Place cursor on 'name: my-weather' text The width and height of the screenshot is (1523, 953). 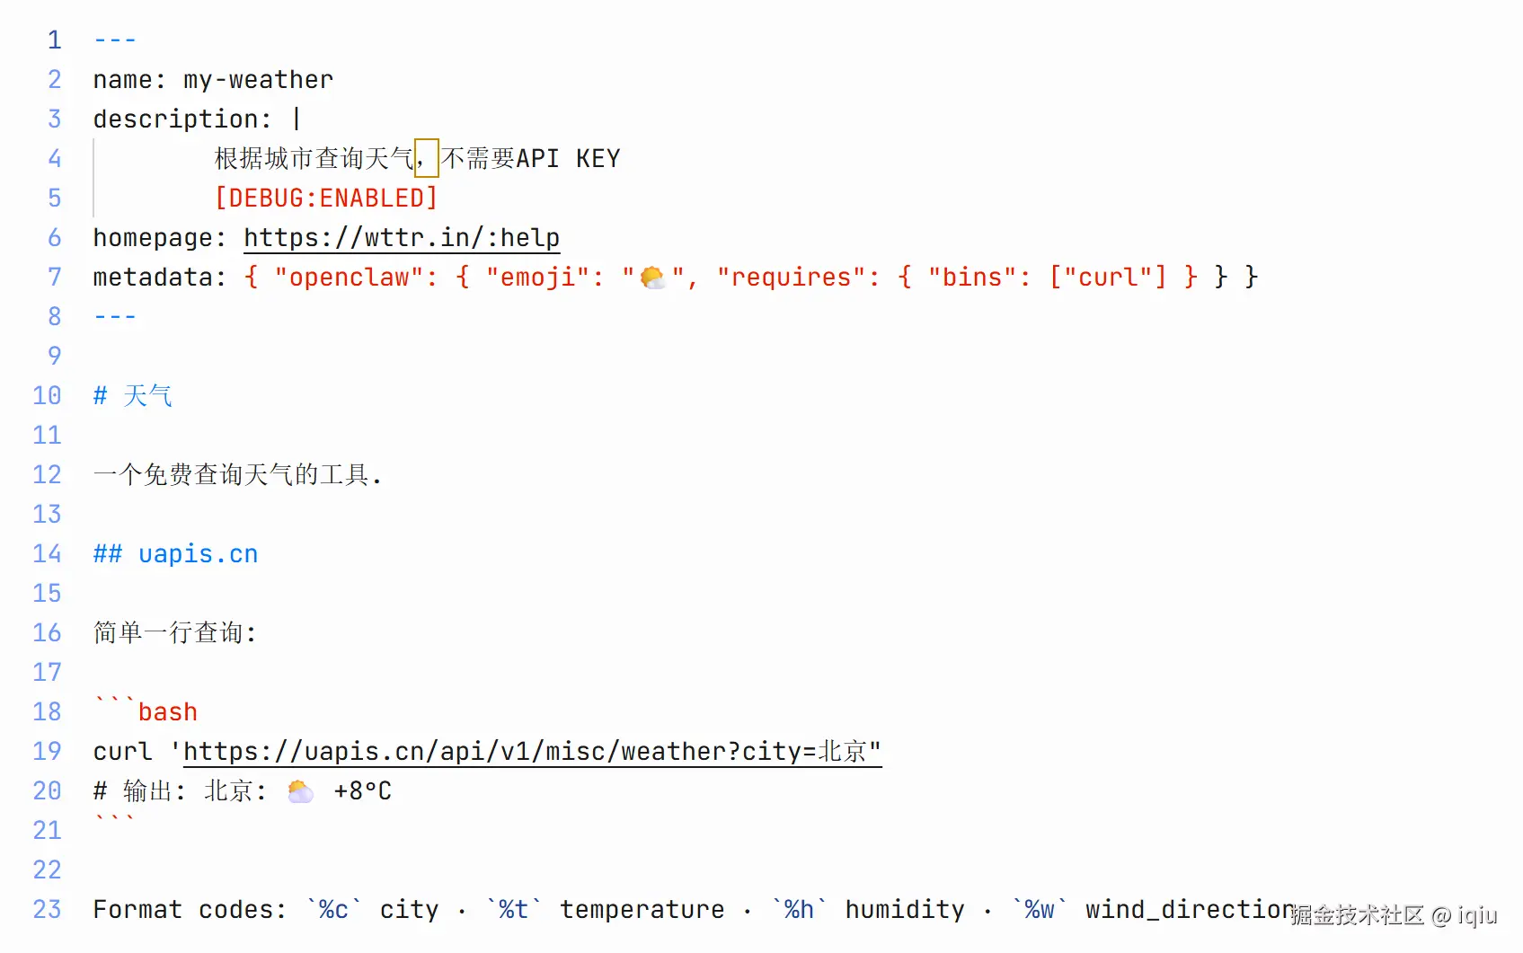[213, 80]
